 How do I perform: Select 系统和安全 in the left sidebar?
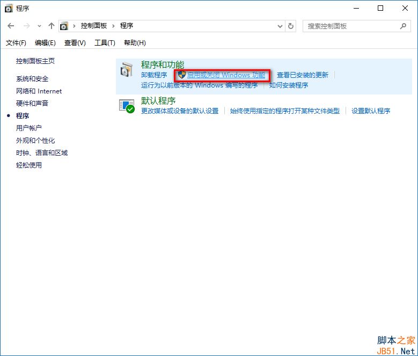click(x=32, y=79)
